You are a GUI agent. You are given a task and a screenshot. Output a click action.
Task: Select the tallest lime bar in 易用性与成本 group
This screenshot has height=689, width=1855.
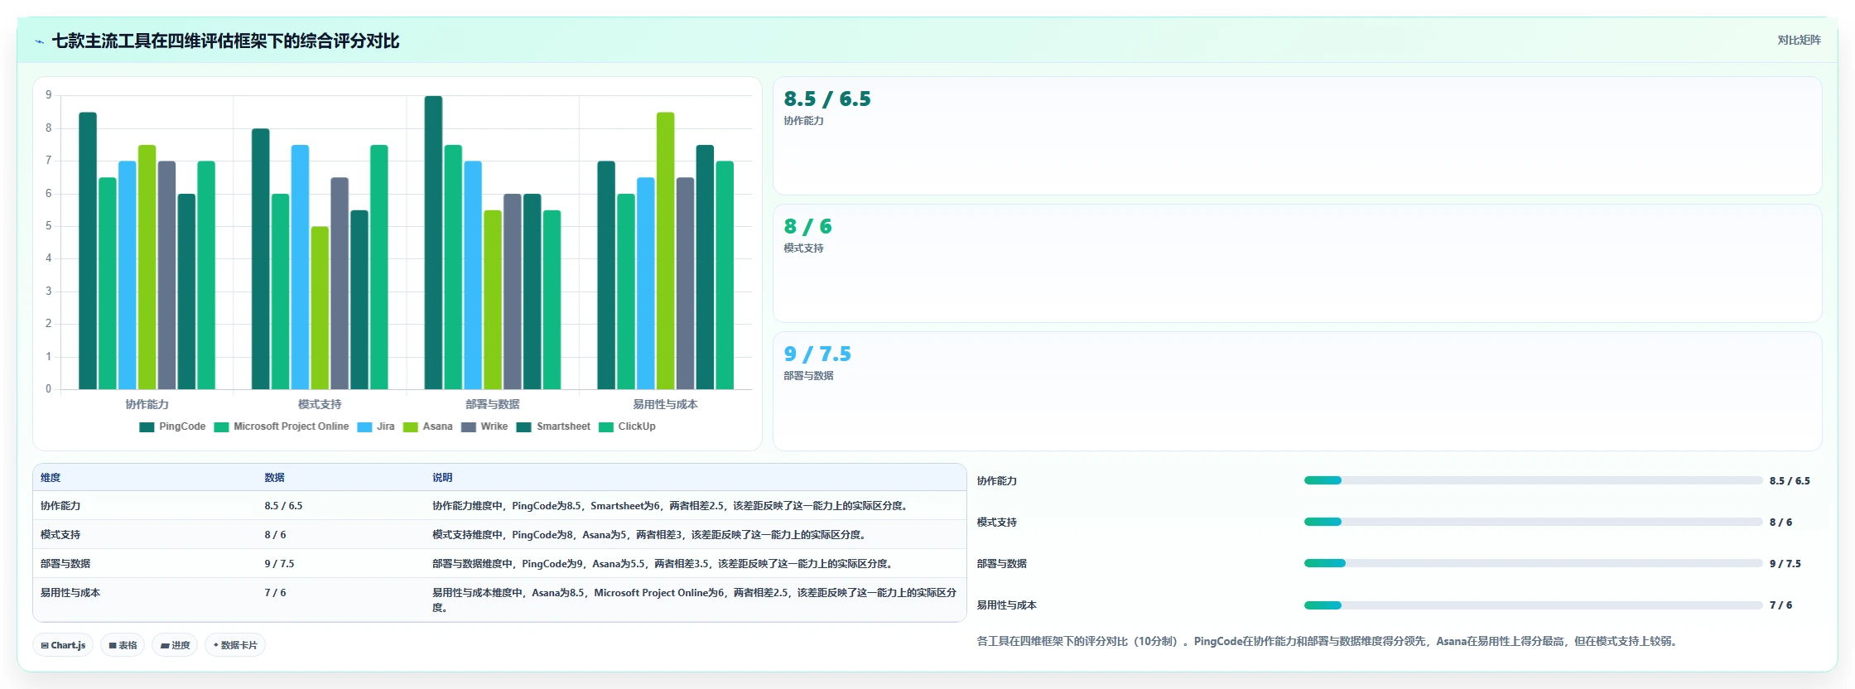[666, 250]
